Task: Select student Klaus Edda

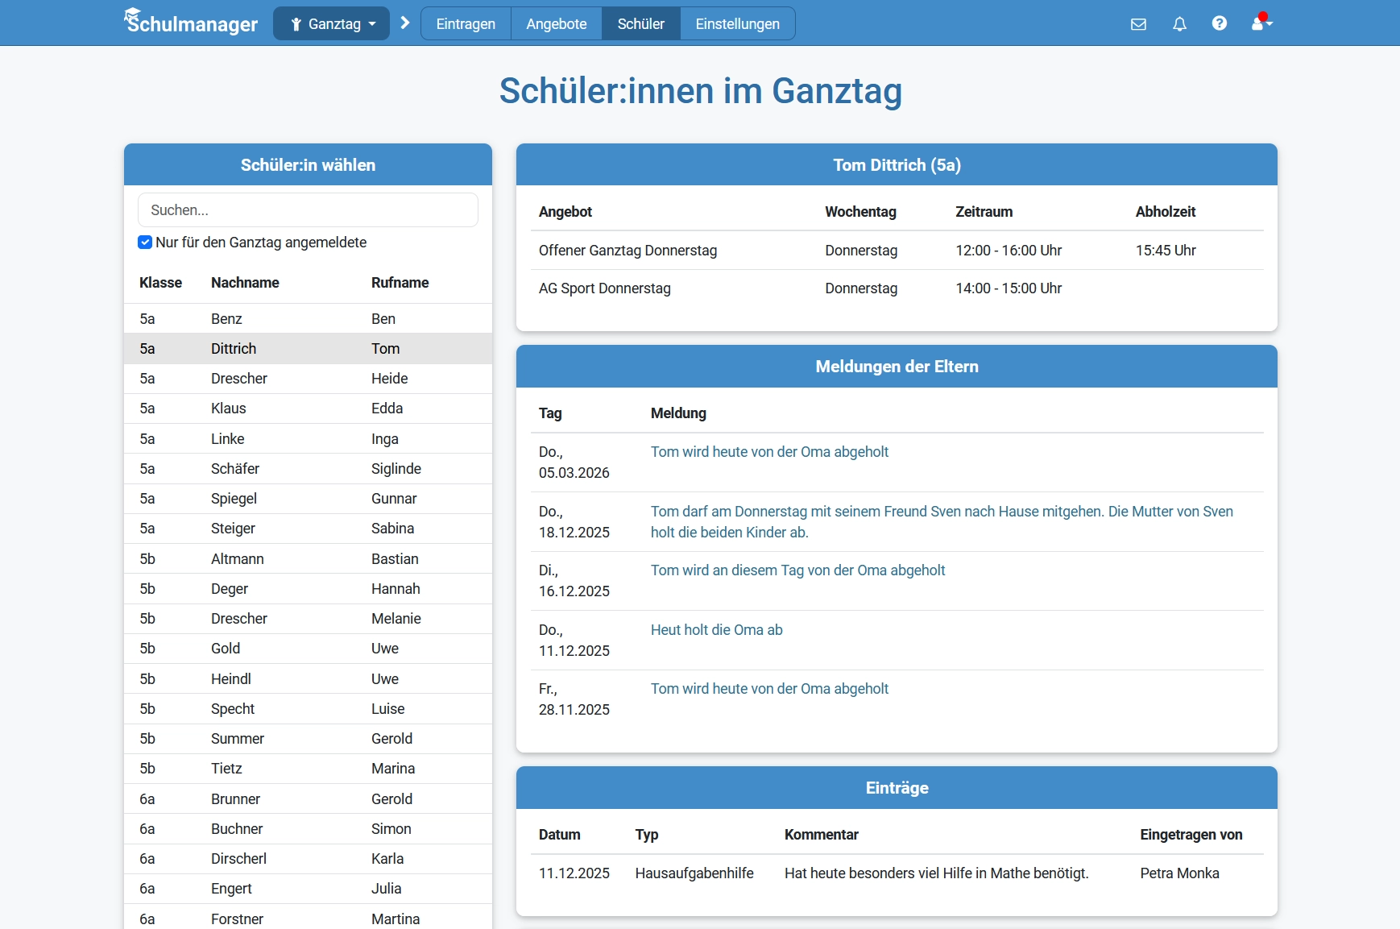Action: [x=308, y=409]
